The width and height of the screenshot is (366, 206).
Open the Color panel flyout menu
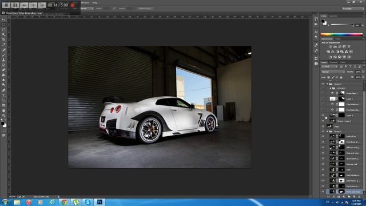click(x=363, y=16)
